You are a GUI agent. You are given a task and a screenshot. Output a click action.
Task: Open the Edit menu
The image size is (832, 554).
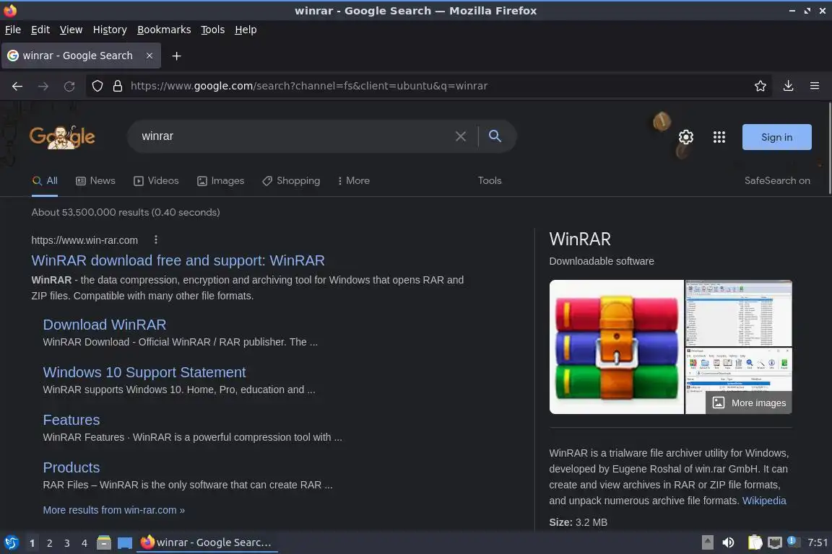coord(40,30)
